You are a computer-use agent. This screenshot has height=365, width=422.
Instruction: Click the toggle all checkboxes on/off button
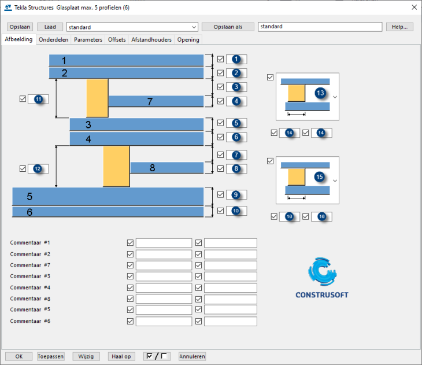(x=156, y=356)
